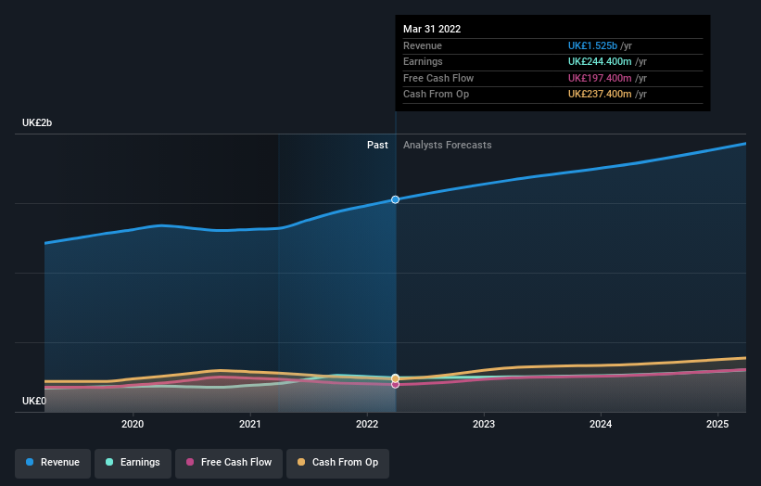The width and height of the screenshot is (761, 486).
Task: Toggle the Revenue series legend button
Action: click(53, 463)
